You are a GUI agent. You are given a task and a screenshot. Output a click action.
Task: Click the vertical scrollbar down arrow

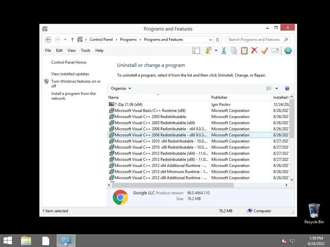[x=292, y=179]
